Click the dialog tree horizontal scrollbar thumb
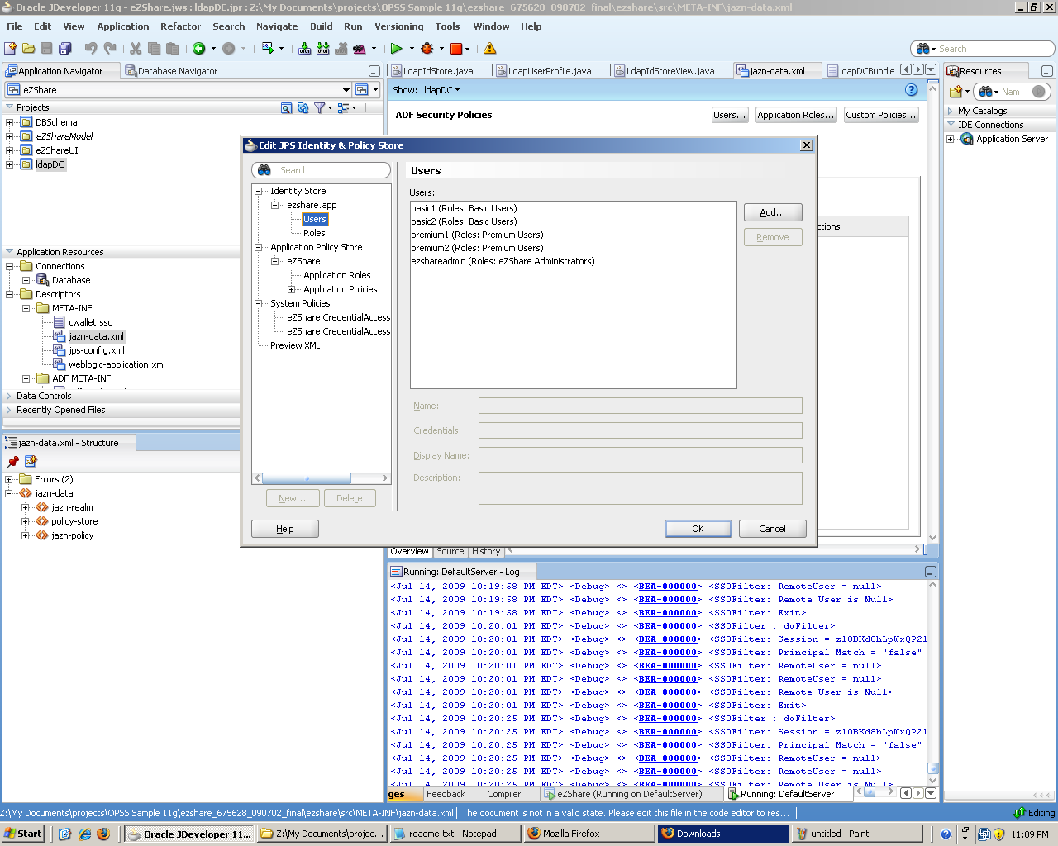This screenshot has height=846, width=1058. (306, 478)
